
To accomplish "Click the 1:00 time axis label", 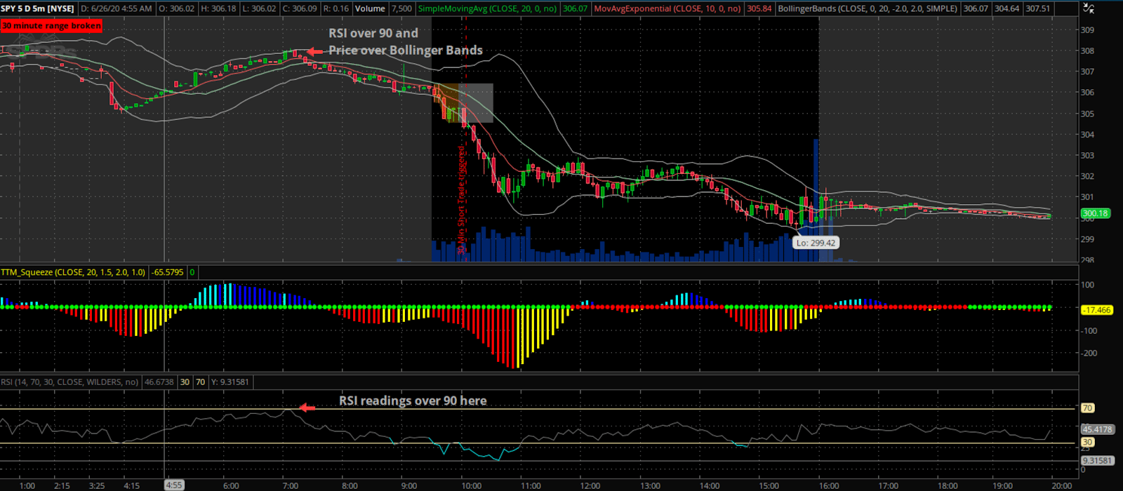I will (27, 485).
